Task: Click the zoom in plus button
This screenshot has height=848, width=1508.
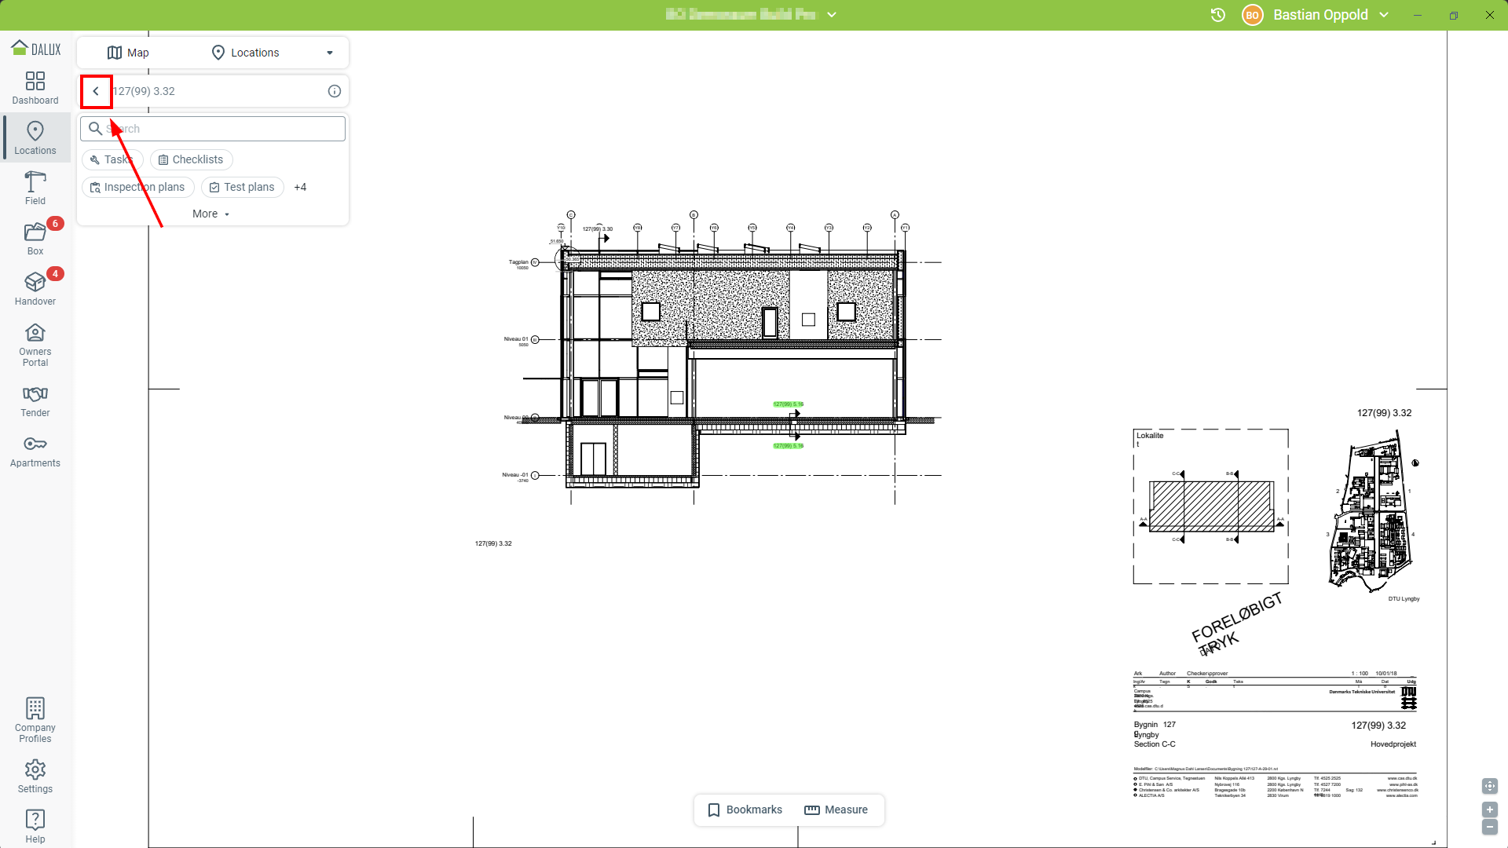Action: click(x=1489, y=810)
